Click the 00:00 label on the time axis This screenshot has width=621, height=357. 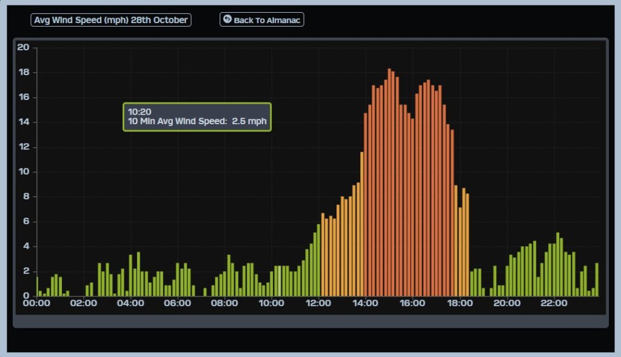click(36, 303)
